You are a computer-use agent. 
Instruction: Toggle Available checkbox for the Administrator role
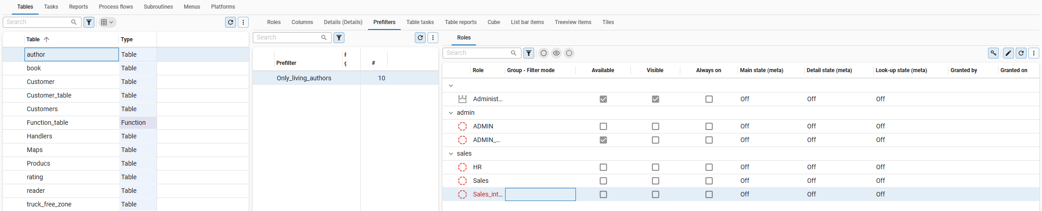tap(603, 99)
